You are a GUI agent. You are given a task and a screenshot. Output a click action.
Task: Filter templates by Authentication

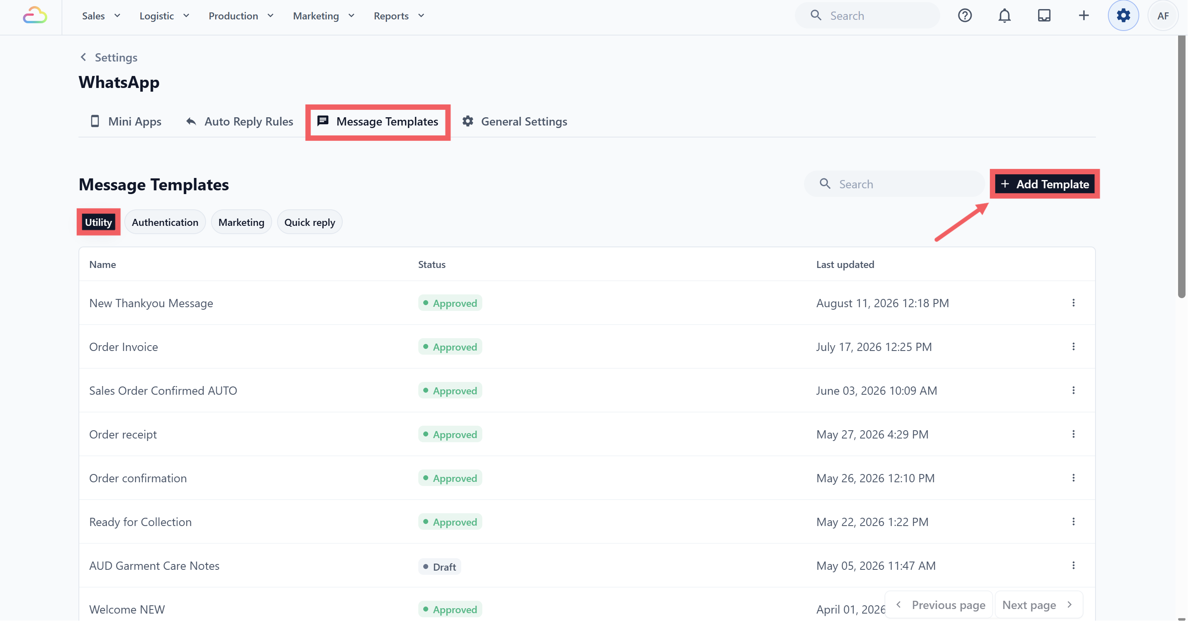[165, 222]
